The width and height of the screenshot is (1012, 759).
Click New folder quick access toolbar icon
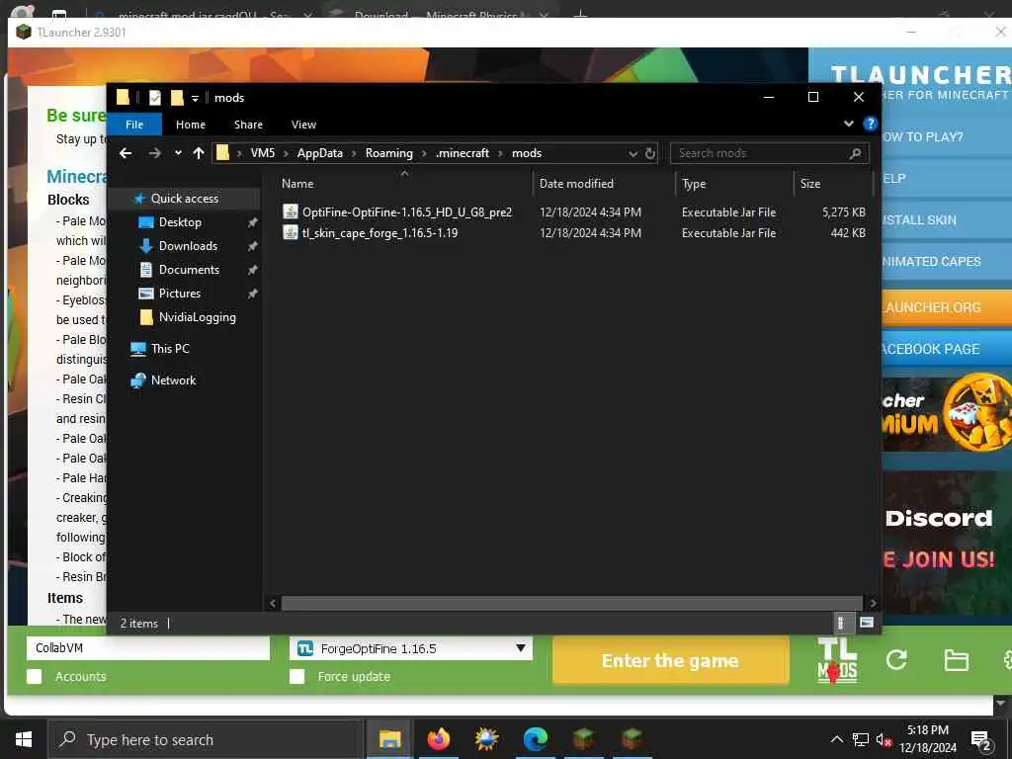(177, 98)
